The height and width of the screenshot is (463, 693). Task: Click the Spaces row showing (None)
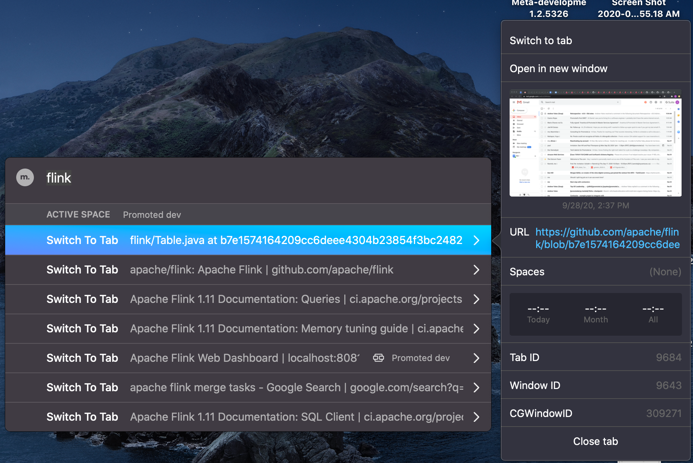click(595, 272)
